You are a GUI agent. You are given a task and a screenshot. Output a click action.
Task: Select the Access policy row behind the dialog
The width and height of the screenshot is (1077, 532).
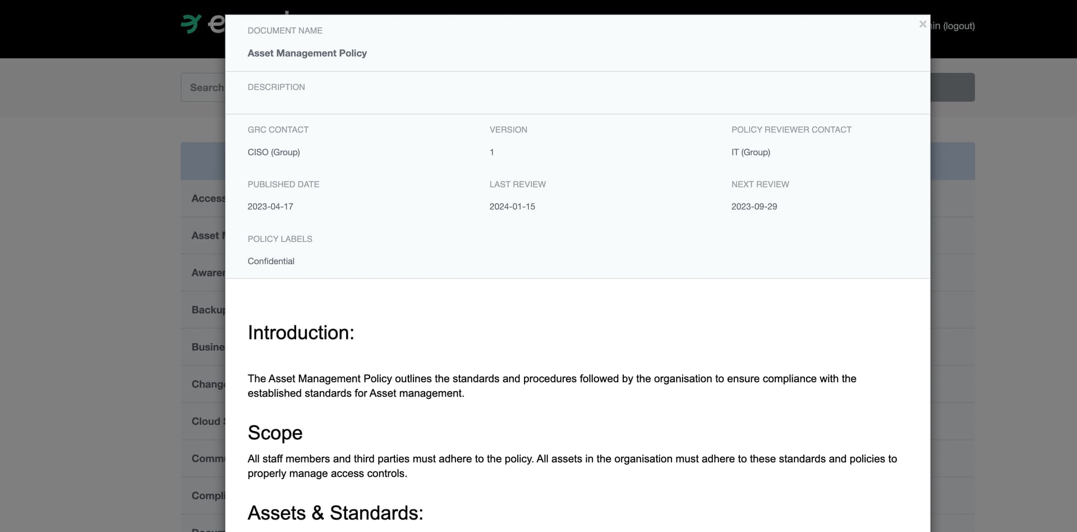[x=203, y=199]
